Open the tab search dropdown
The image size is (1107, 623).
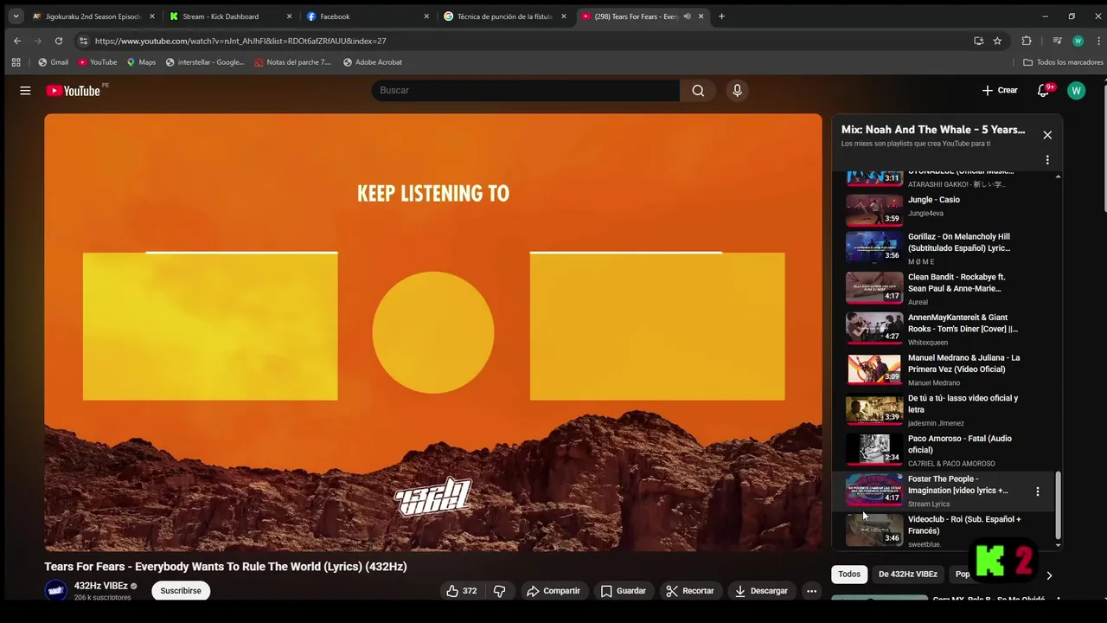pos(16,16)
